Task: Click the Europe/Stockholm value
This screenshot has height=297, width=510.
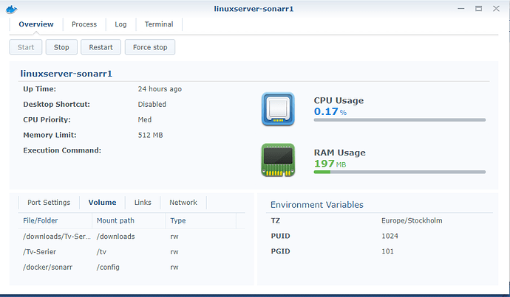Action: pyautogui.click(x=412, y=221)
